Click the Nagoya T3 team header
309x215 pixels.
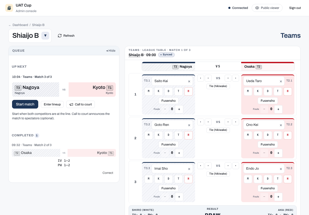click(168, 67)
